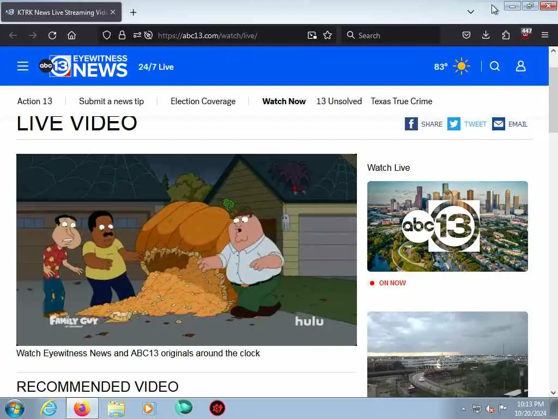Click the ON NOW label

pos(392,283)
